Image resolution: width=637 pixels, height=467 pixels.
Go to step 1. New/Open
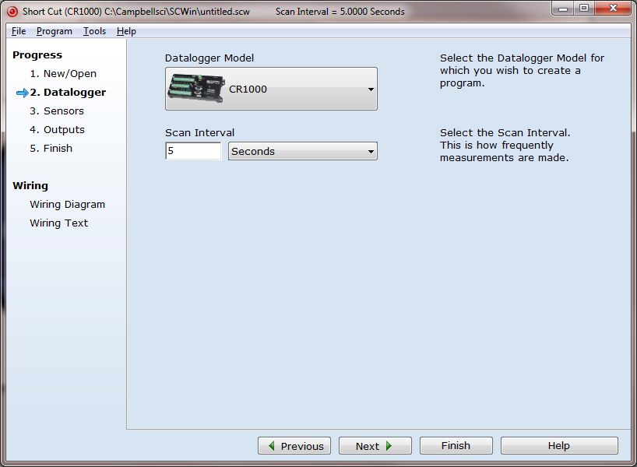[x=63, y=73]
